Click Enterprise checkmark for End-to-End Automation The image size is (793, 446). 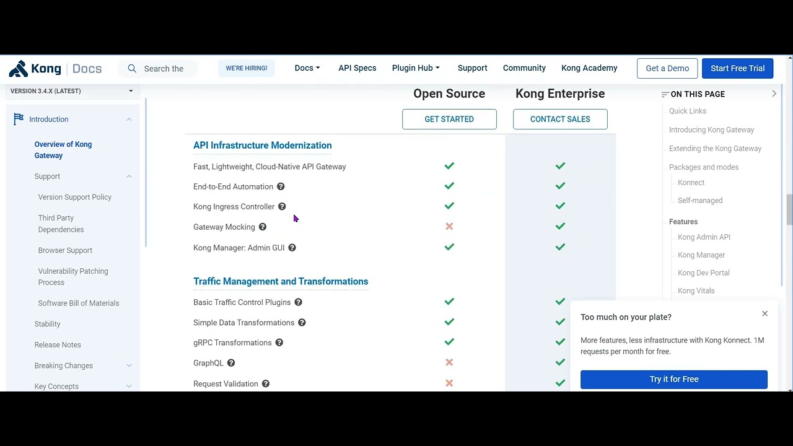point(560,186)
